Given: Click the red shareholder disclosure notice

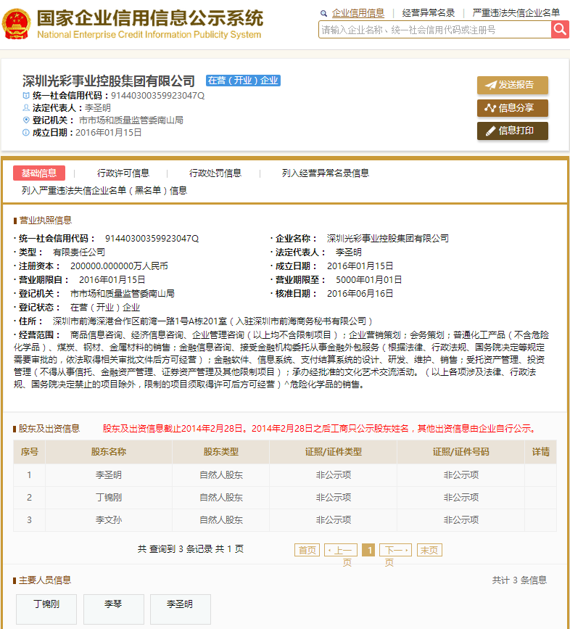Looking at the screenshot, I should [x=320, y=429].
